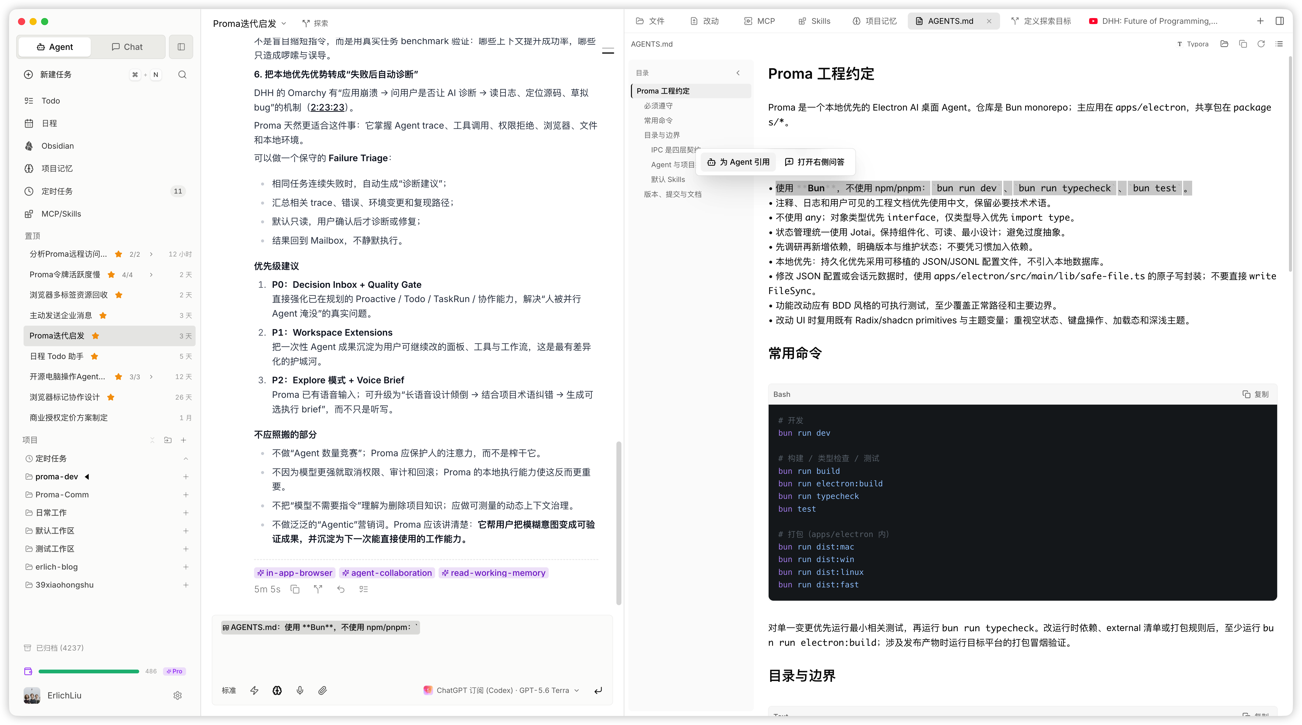Open the folder icon in AGENTS.md toolbar

(x=1224, y=44)
